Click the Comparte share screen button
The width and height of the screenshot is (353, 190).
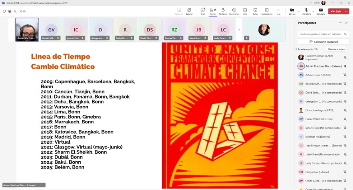coord(321,11)
